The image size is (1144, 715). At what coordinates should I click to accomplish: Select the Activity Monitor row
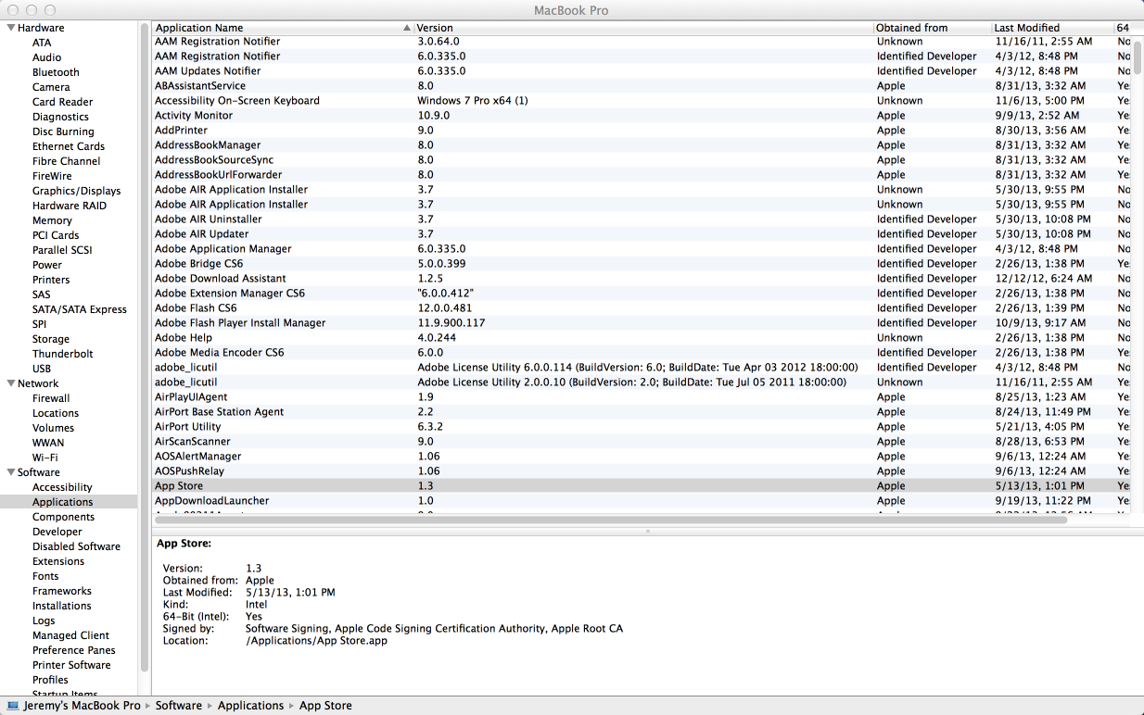(x=194, y=116)
